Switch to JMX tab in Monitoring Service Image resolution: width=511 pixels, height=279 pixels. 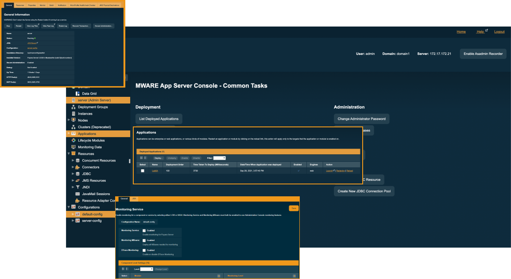(134, 199)
